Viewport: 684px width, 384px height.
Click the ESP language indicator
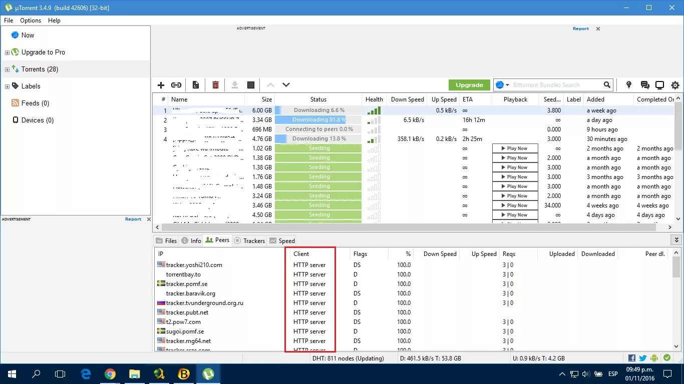click(x=613, y=374)
